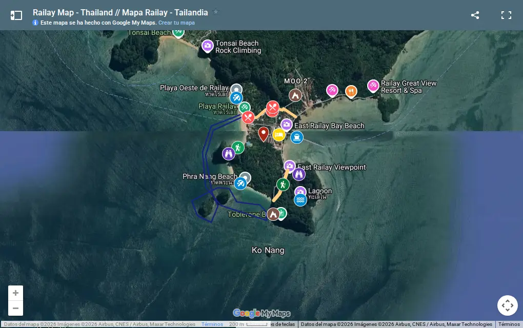
Task: Open the map legend side panel
Action: (x=16, y=15)
